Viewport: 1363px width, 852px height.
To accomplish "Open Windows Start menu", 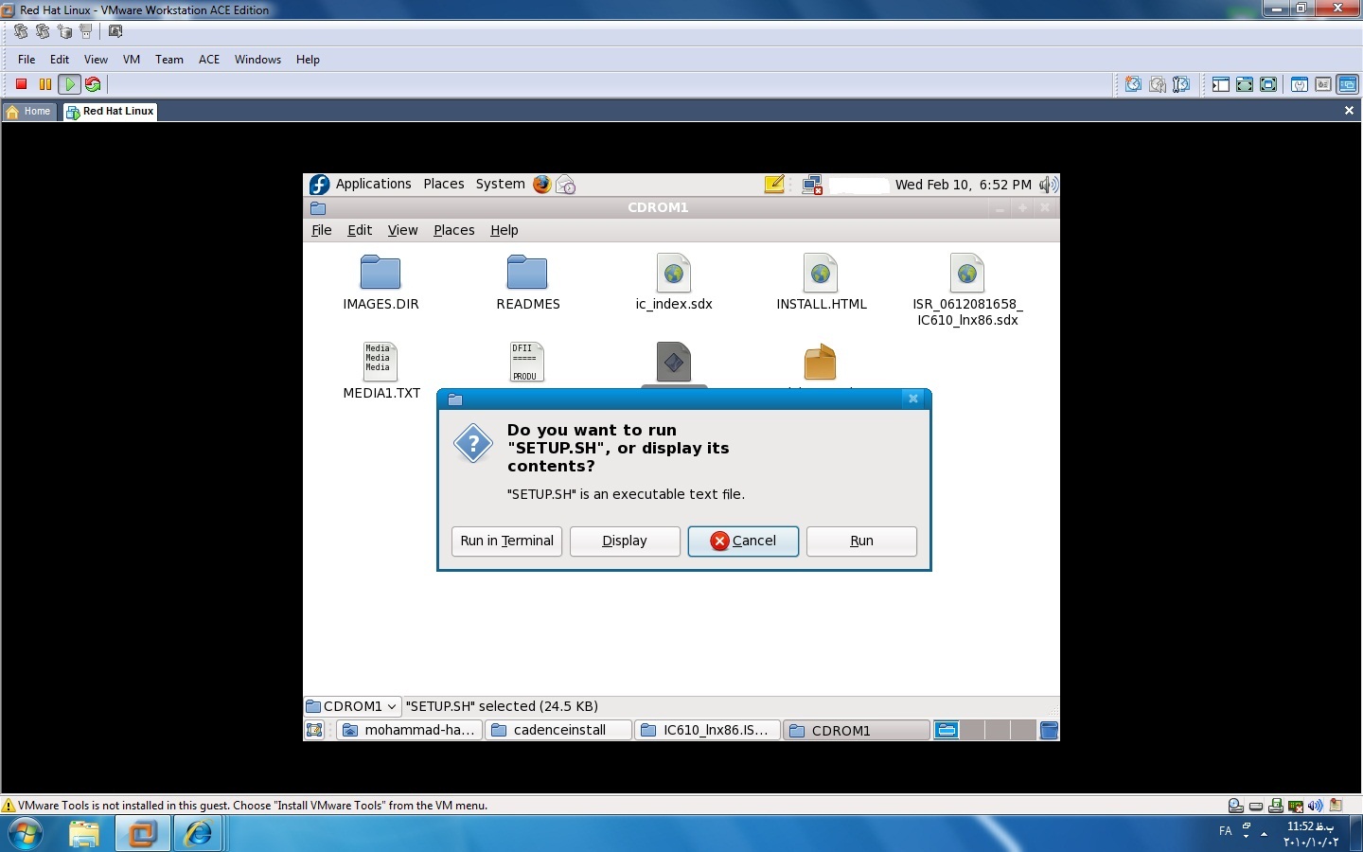I will pyautogui.click(x=26, y=834).
